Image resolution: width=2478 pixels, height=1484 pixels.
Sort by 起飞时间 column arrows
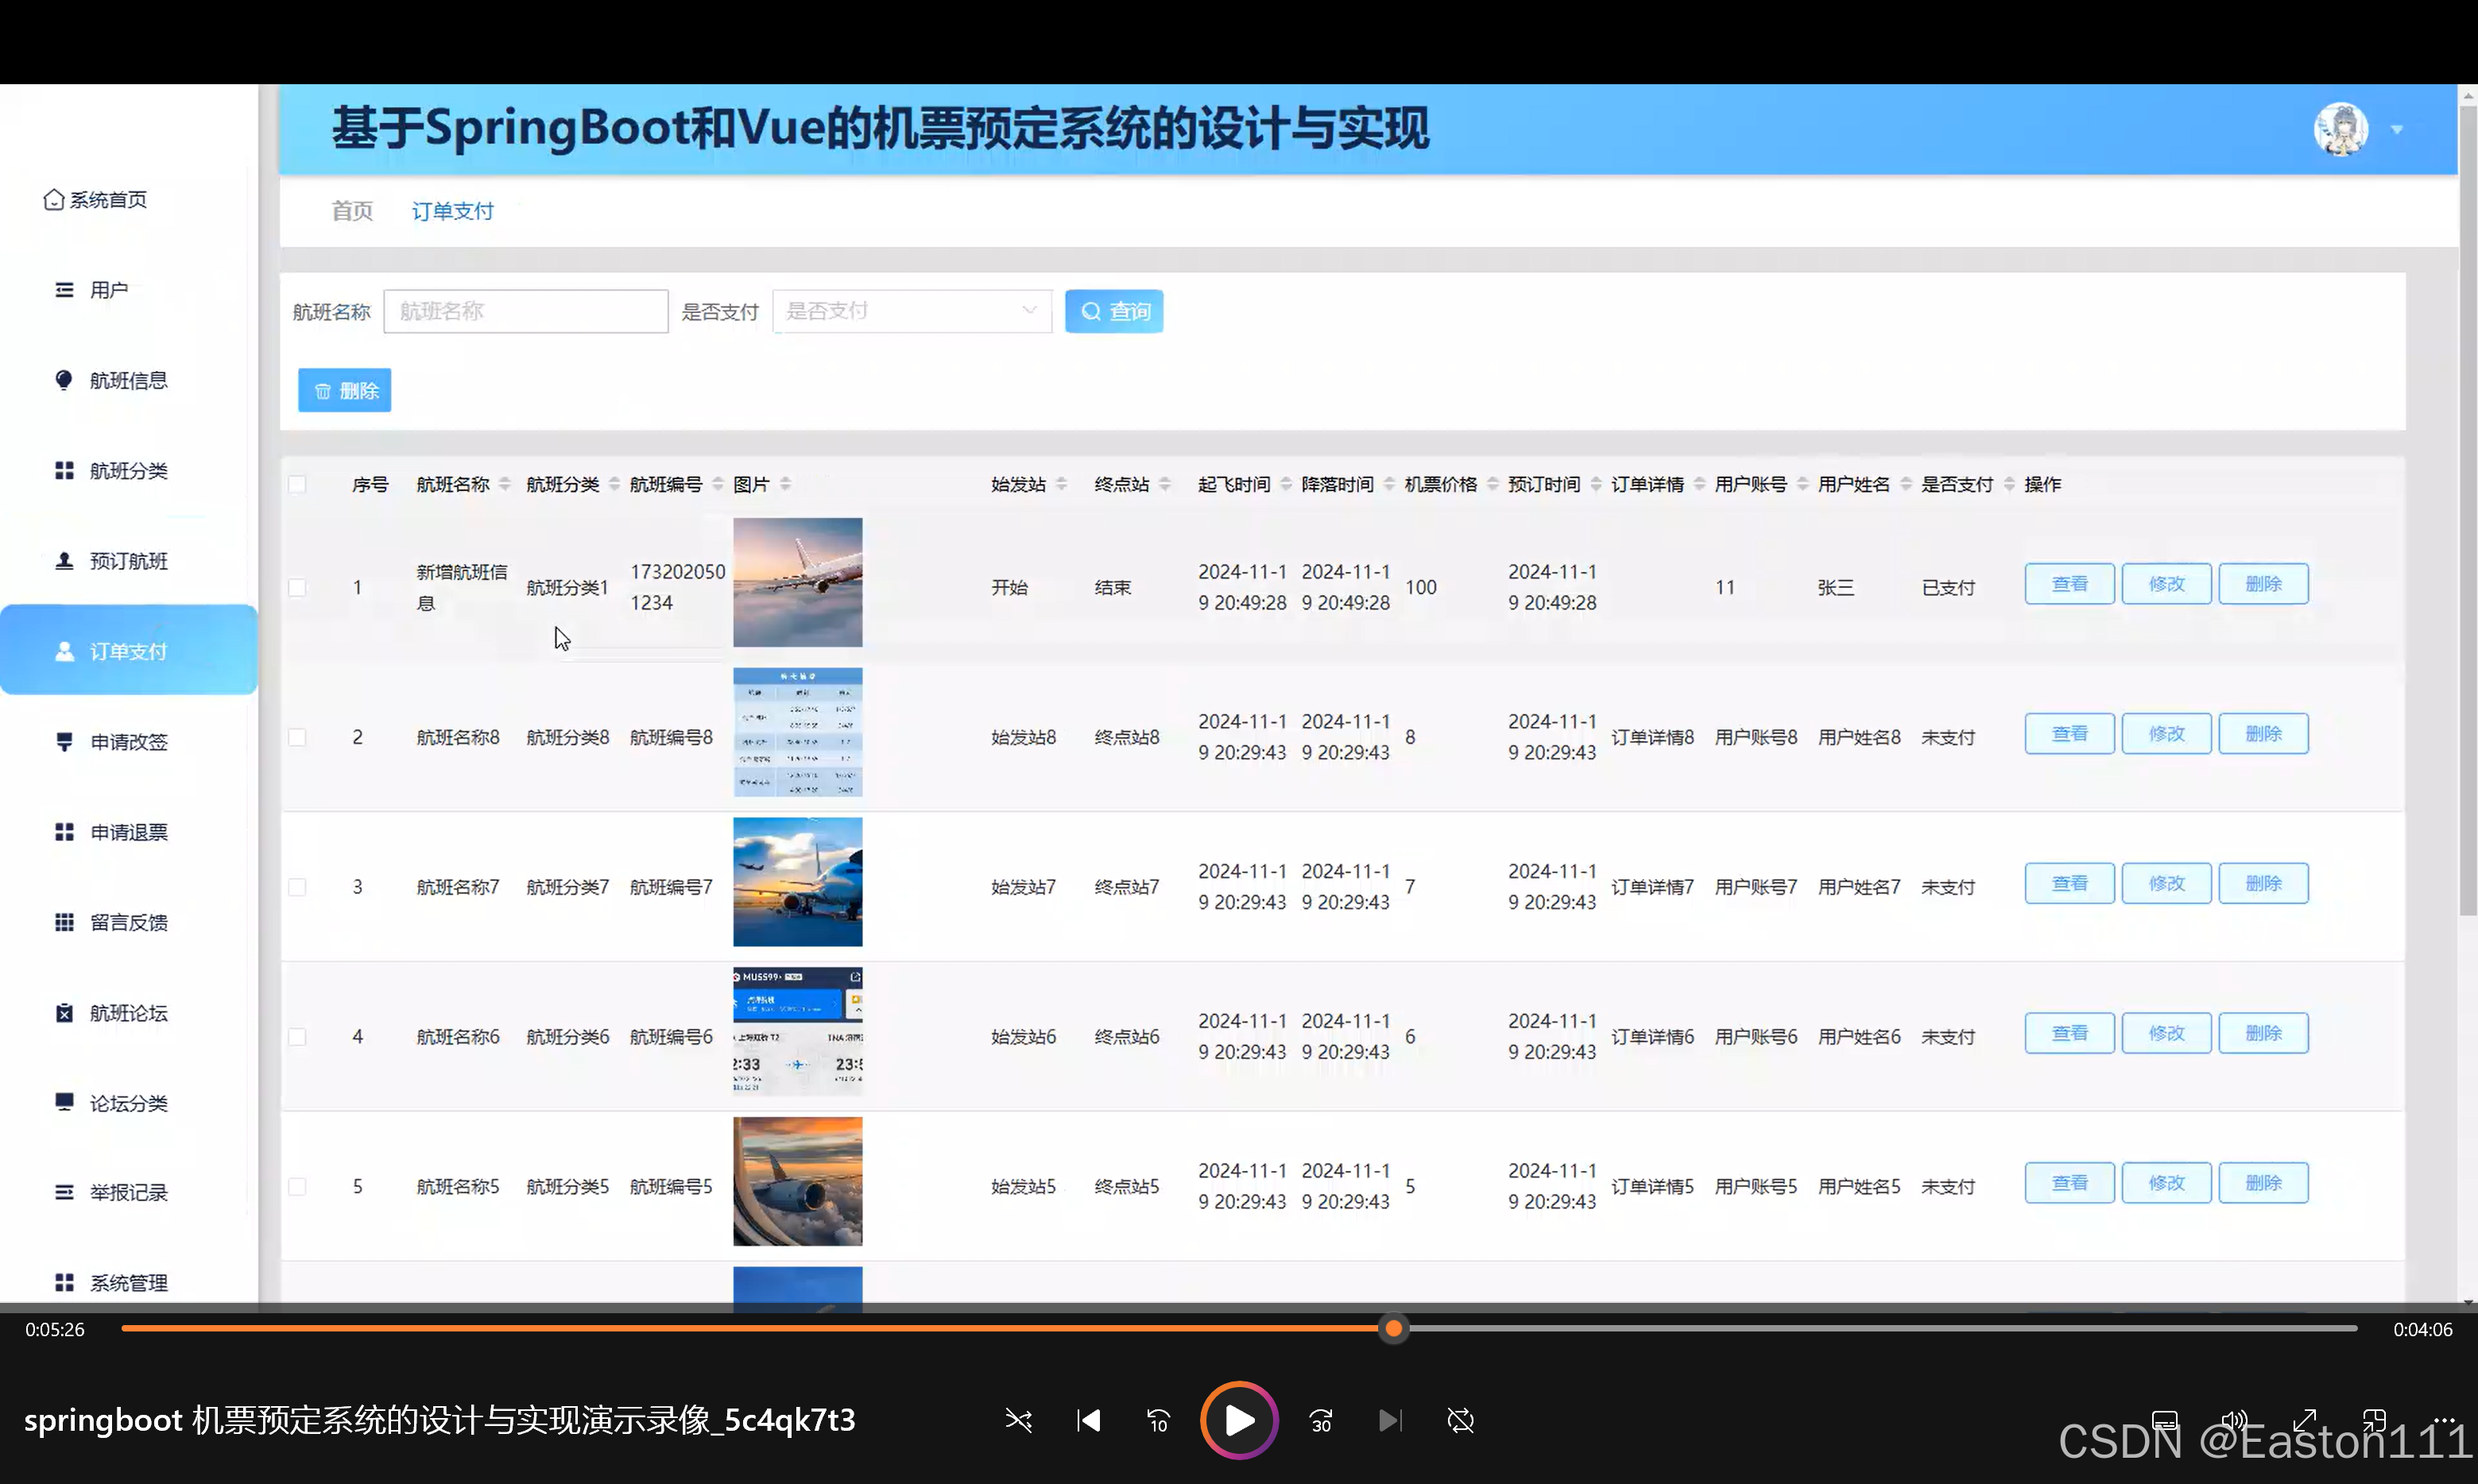click(1287, 484)
